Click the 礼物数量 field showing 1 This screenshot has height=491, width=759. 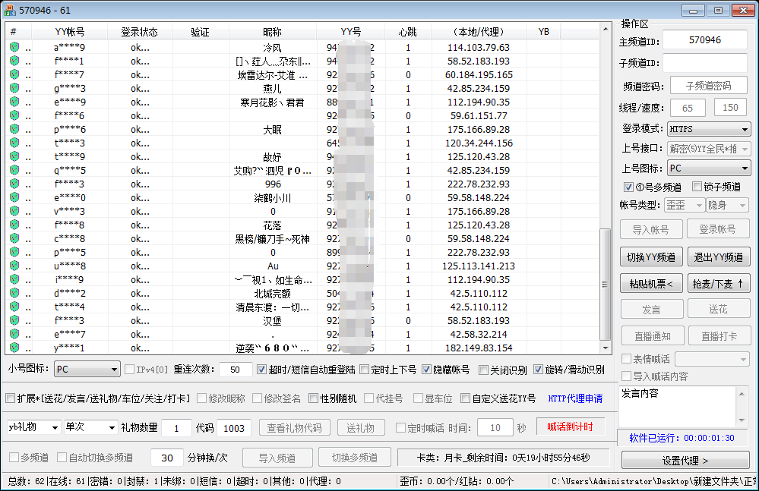tap(176, 428)
